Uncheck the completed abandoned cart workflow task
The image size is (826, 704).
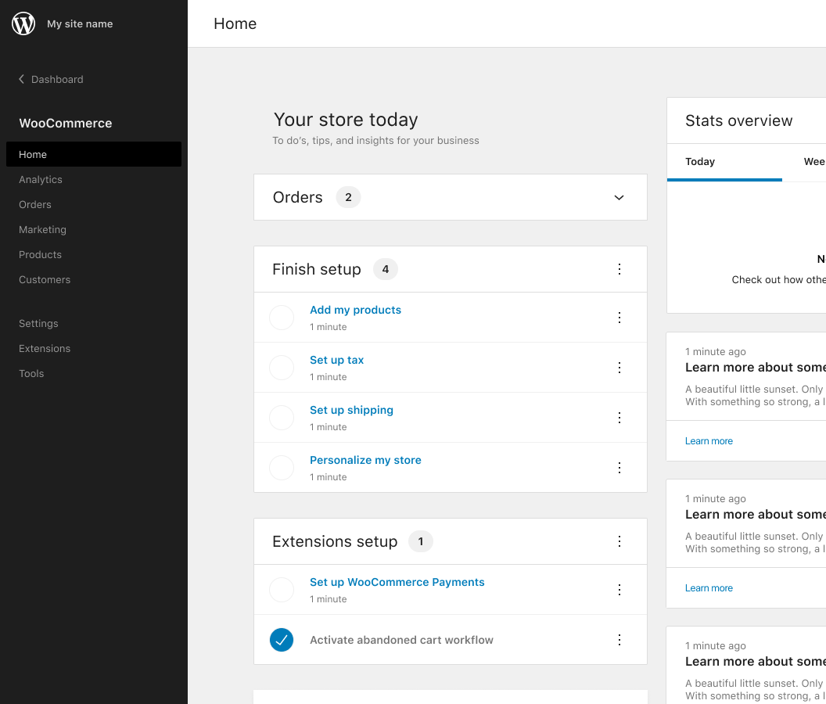pos(282,640)
